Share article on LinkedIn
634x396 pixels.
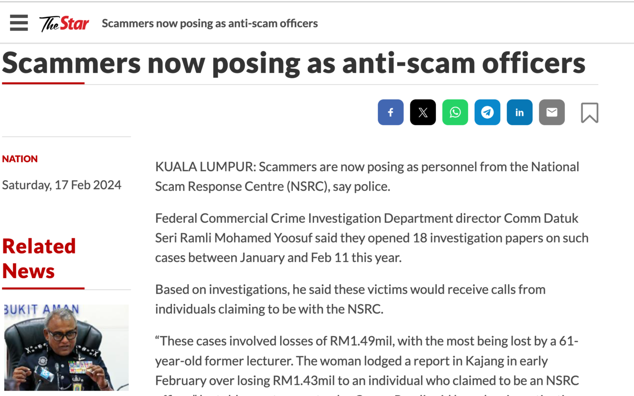click(x=519, y=112)
